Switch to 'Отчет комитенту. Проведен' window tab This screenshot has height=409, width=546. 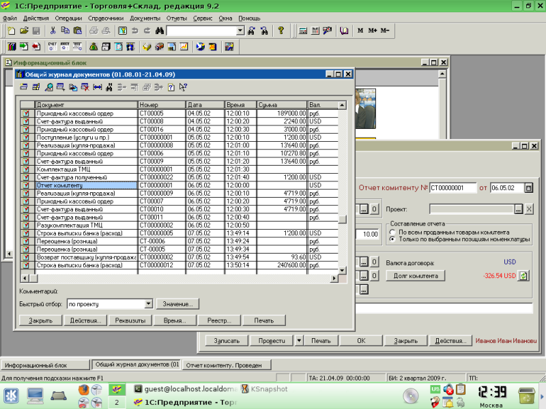pos(227,365)
